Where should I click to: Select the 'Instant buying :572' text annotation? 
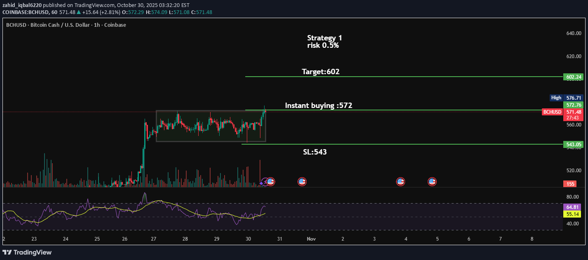(319, 105)
